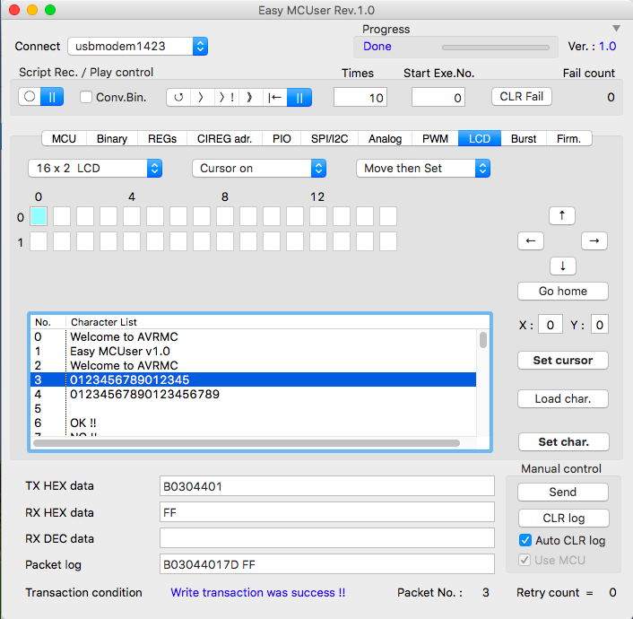Image resolution: width=633 pixels, height=619 pixels.
Task: Click the Y cursor coordinate field
Action: click(599, 325)
